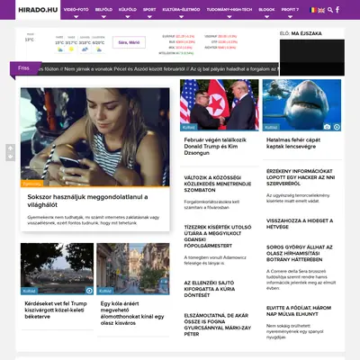Image resolution: width=360 pixels, height=360 pixels.
Task: Open the white shark photo
Action: pos(301,105)
